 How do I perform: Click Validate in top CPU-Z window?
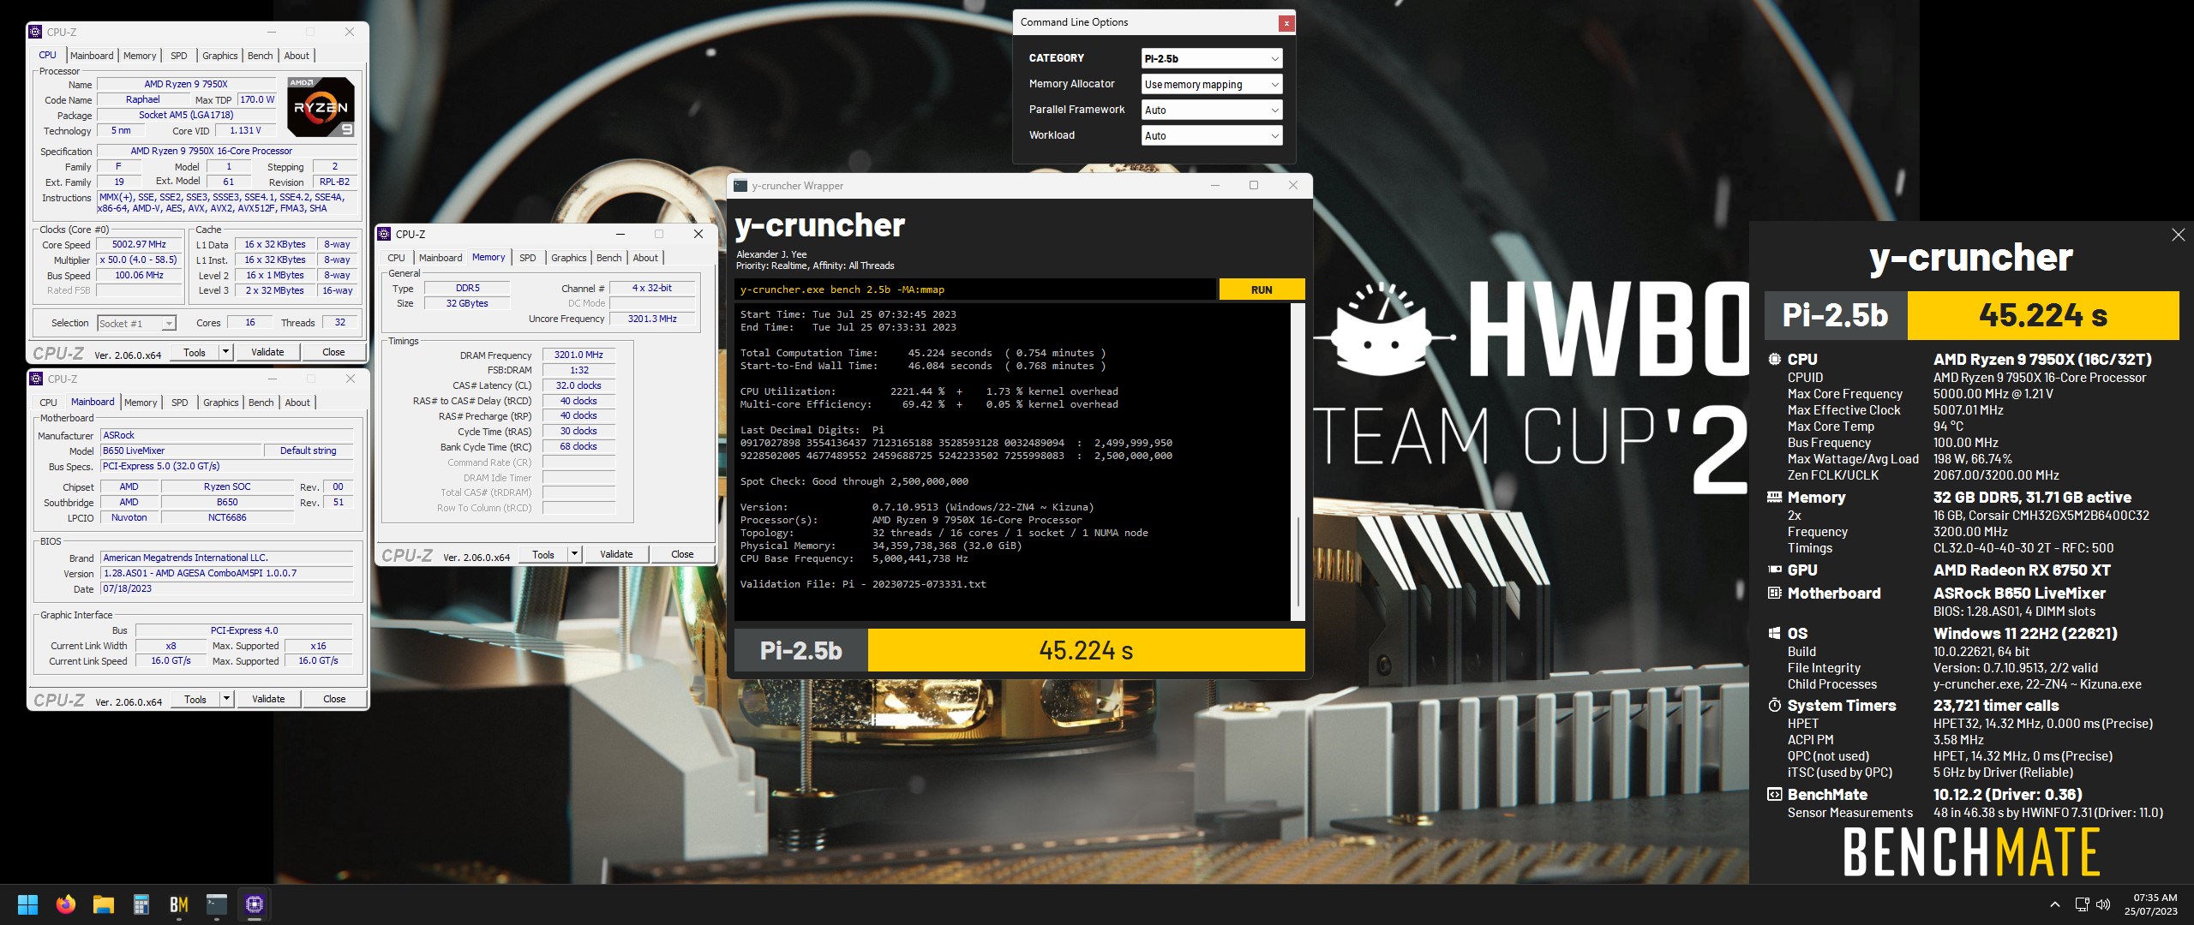pyautogui.click(x=267, y=351)
